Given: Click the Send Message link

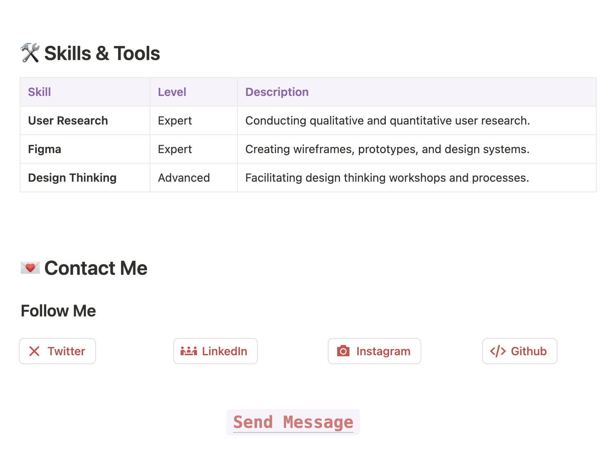Looking at the screenshot, I should [x=293, y=422].
